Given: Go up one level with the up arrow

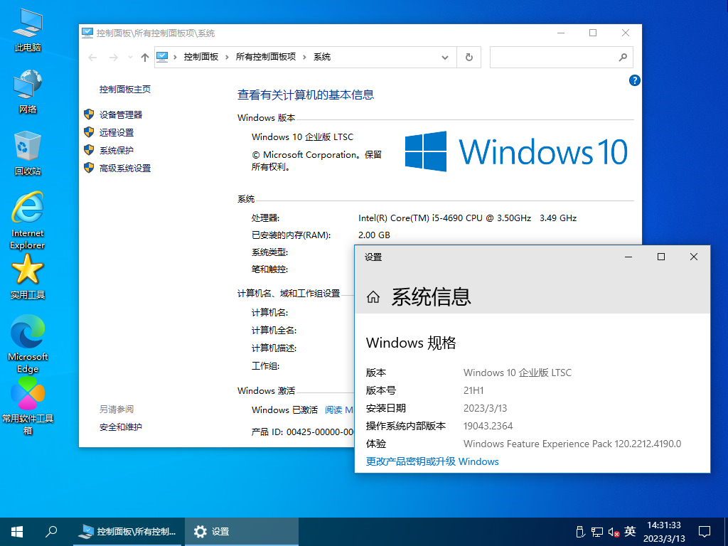Looking at the screenshot, I should pyautogui.click(x=145, y=57).
